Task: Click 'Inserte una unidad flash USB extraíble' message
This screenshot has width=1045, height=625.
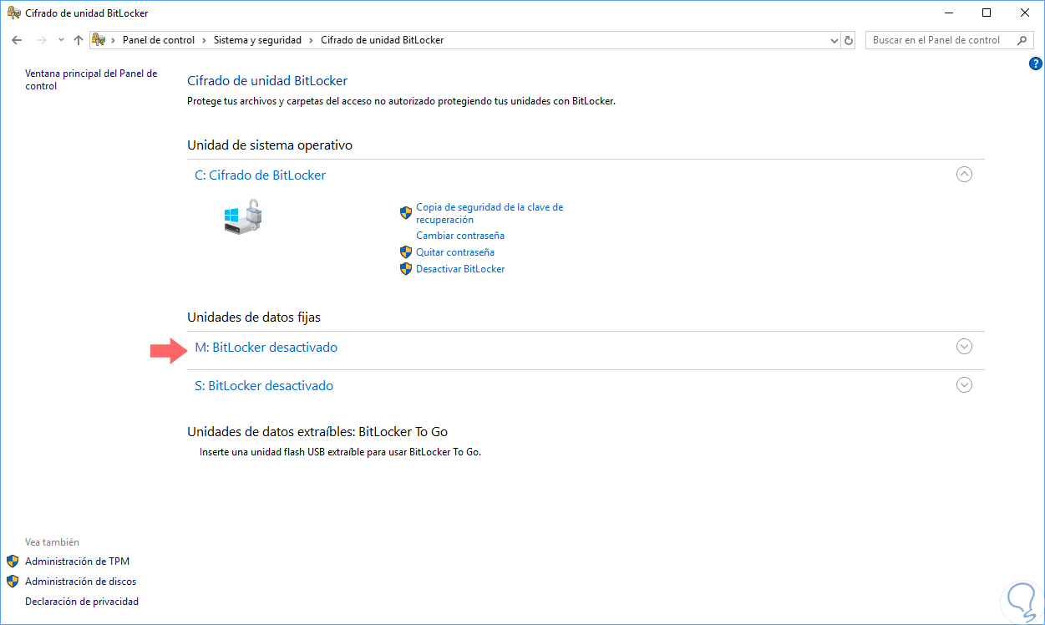Action: (341, 452)
